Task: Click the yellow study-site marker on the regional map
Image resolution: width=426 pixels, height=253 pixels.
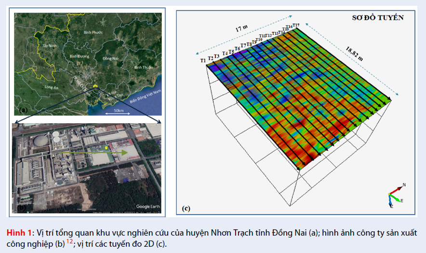Action: (96, 86)
